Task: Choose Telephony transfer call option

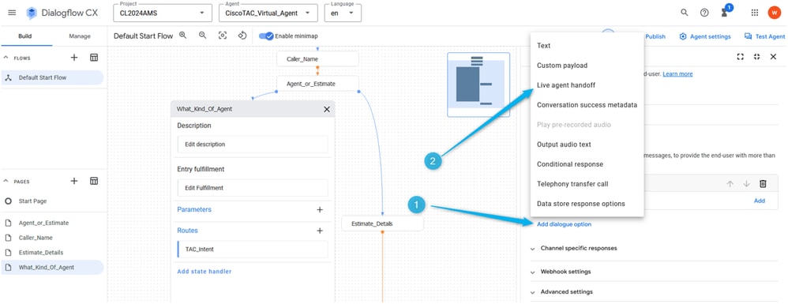Action: (x=572, y=184)
